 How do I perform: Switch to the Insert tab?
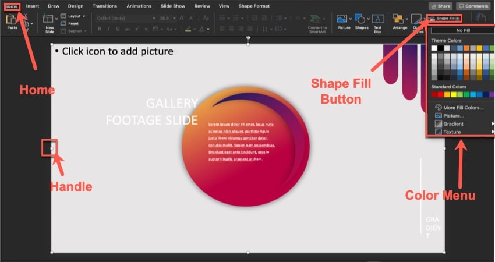[33, 6]
